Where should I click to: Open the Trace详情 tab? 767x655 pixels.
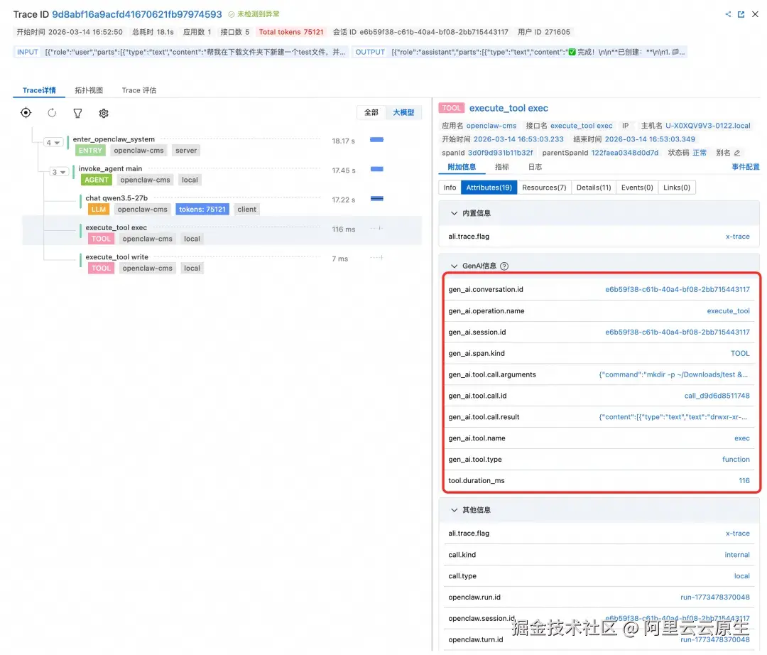pos(39,90)
